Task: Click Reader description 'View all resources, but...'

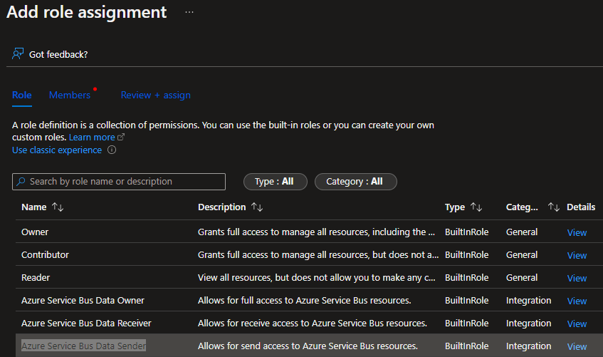Action: [317, 277]
